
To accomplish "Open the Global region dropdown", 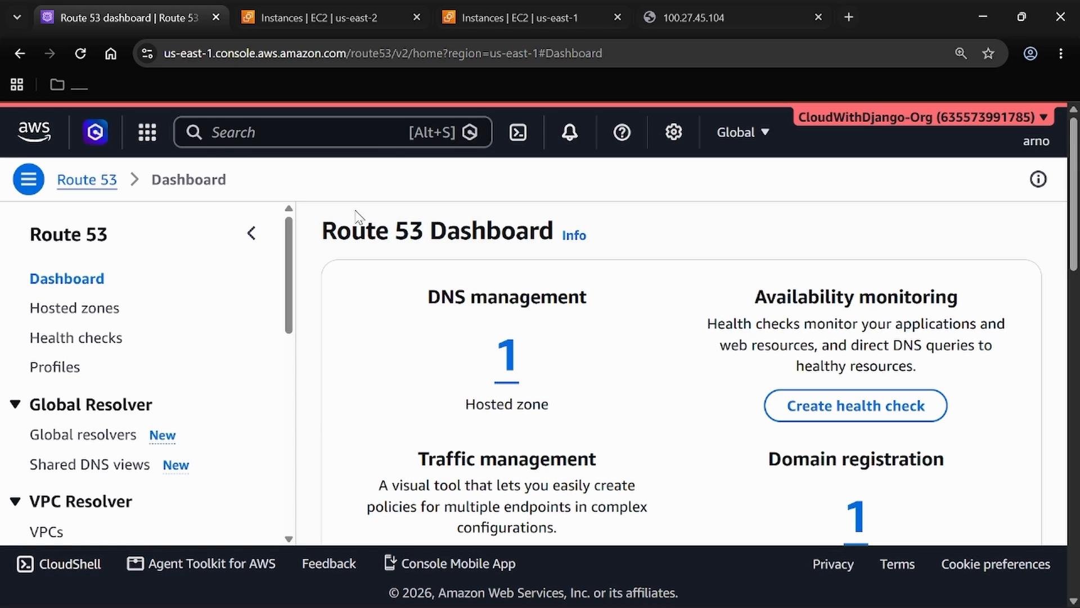I will [742, 132].
